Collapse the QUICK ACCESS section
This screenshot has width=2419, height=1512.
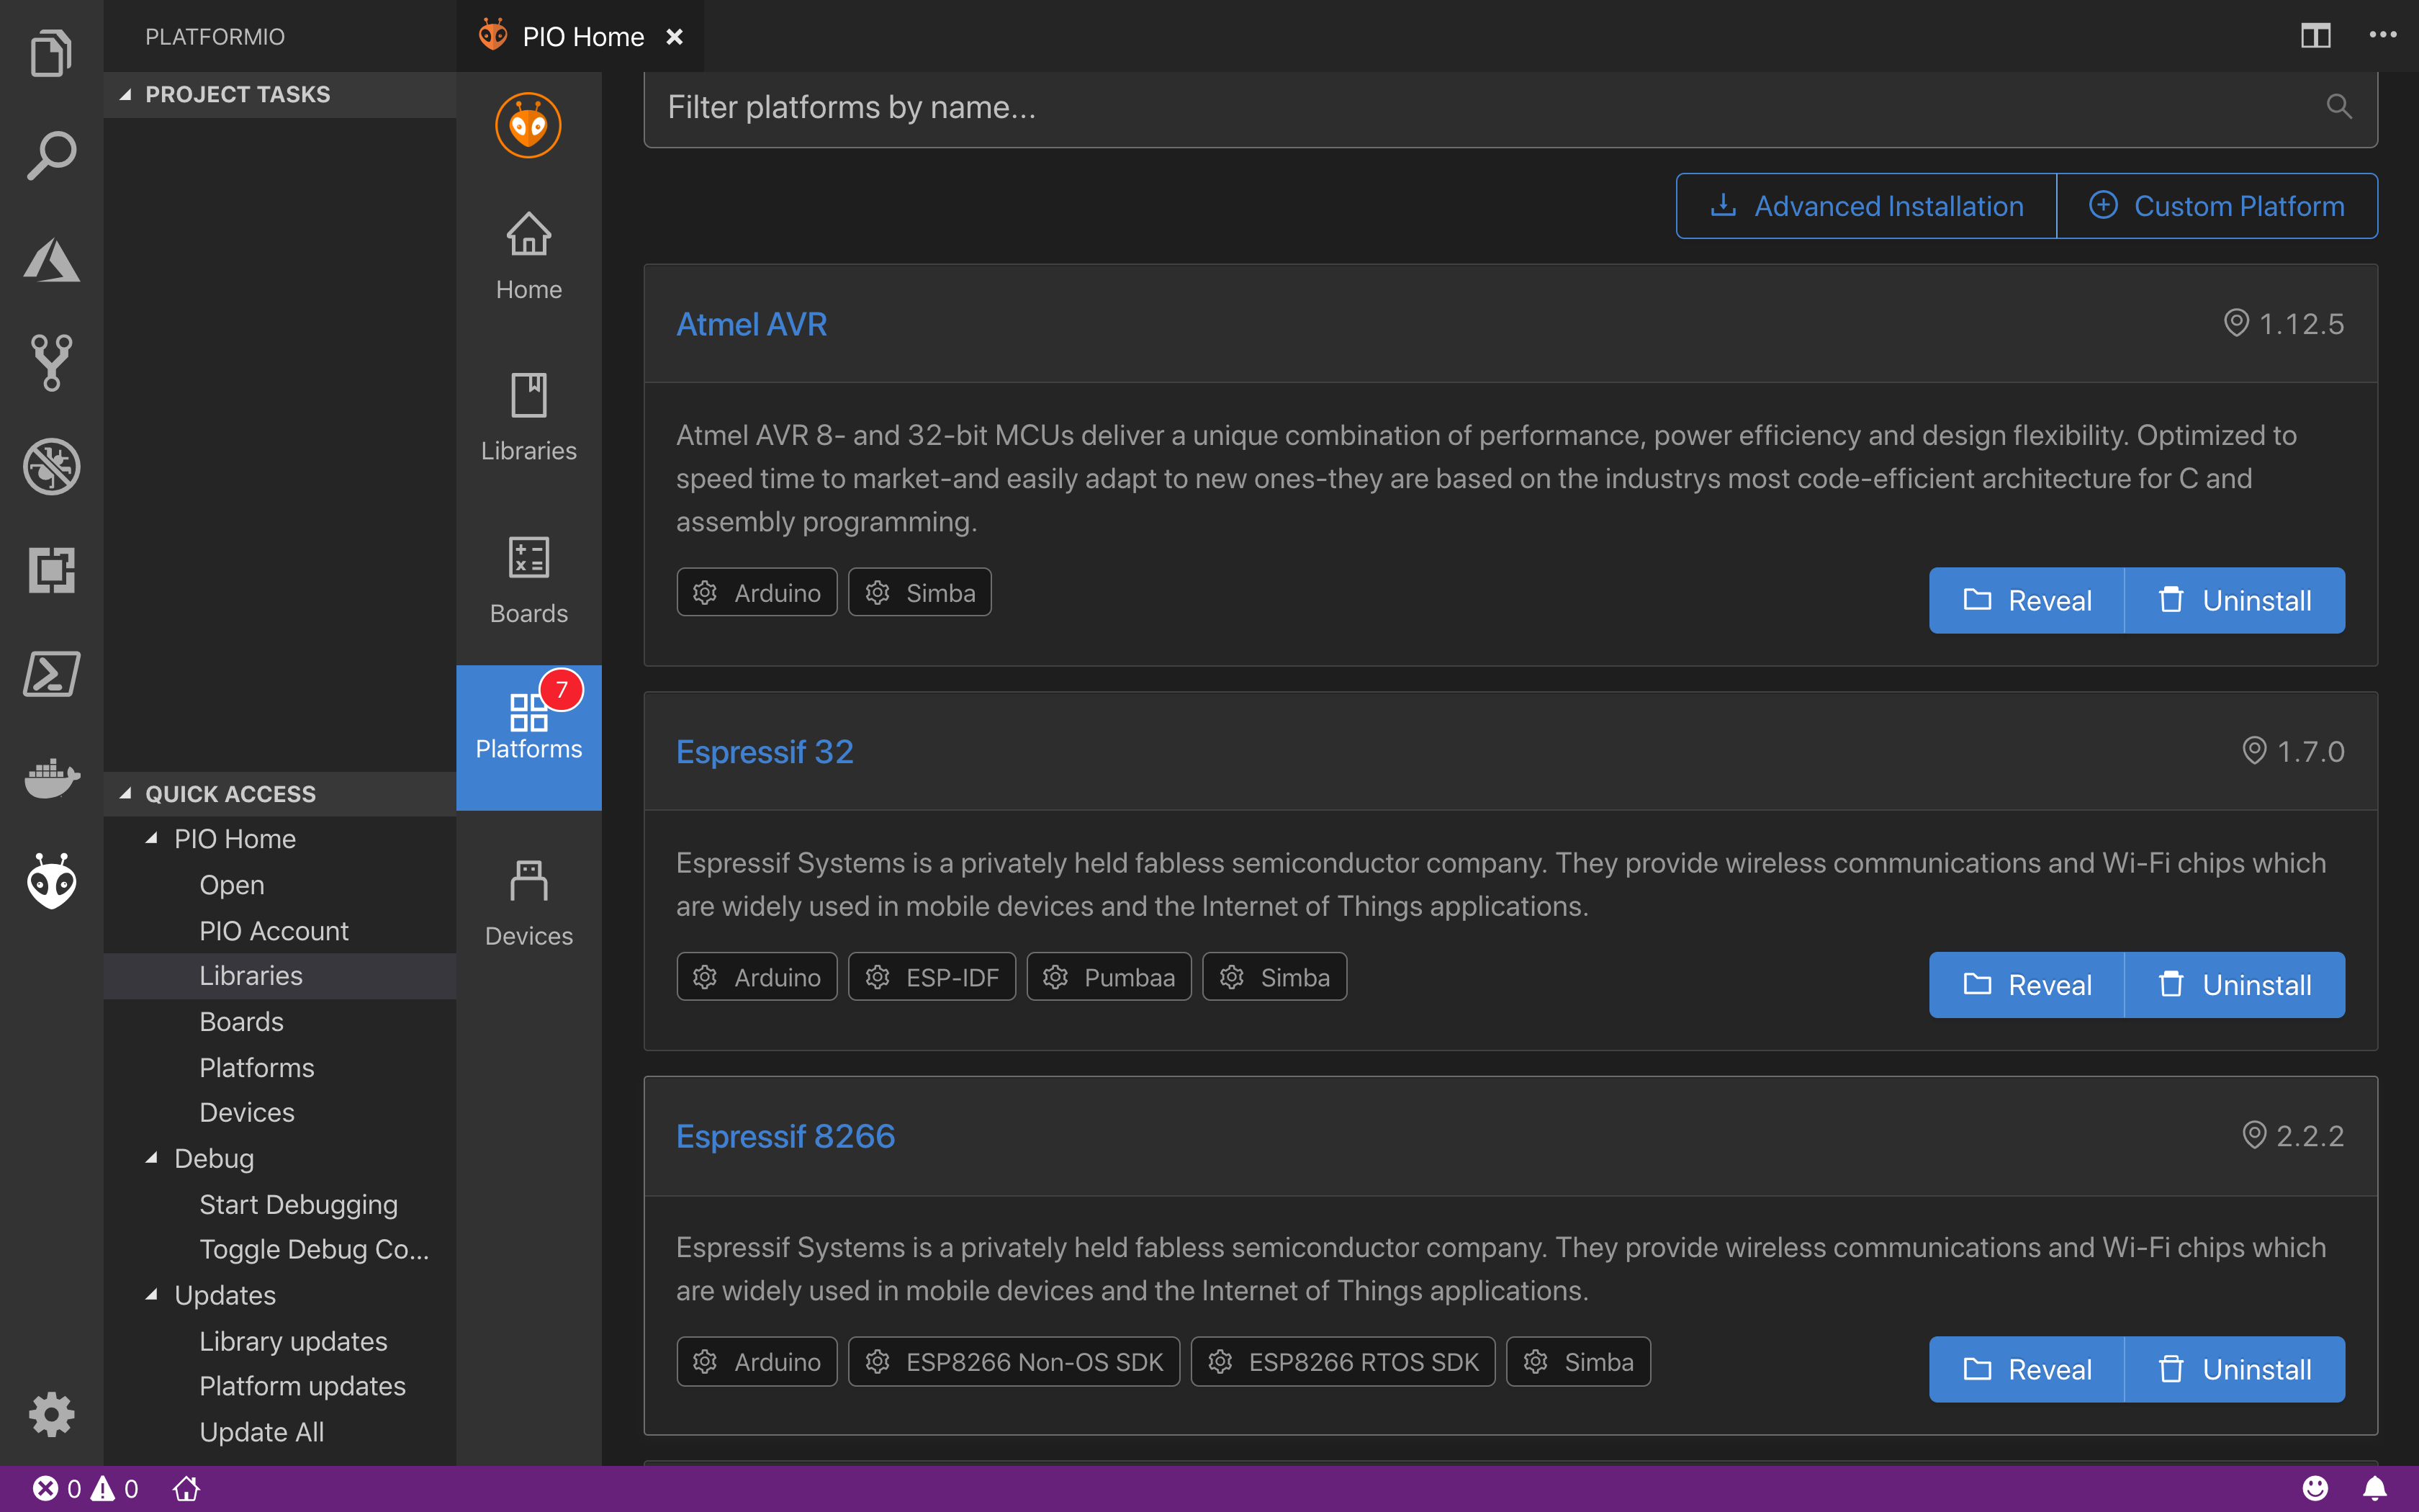click(x=126, y=794)
